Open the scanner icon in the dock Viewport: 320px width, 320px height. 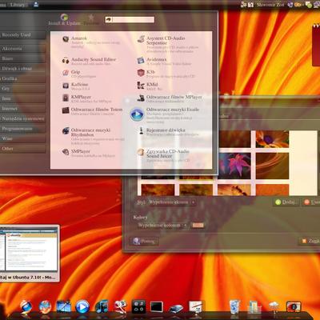tap(176, 308)
